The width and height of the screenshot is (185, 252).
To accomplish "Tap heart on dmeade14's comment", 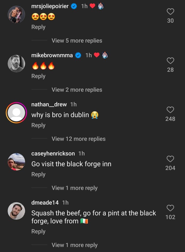I will point(170,208).
